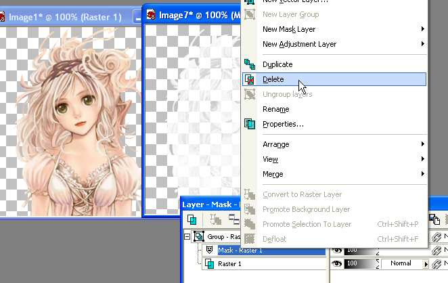This screenshot has width=448, height=283.
Task: Open the New Adjustment Layer submenu
Action: [334, 44]
